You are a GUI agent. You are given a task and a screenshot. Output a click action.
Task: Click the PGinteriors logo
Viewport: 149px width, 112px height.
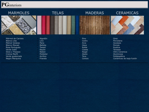tap(12, 5)
